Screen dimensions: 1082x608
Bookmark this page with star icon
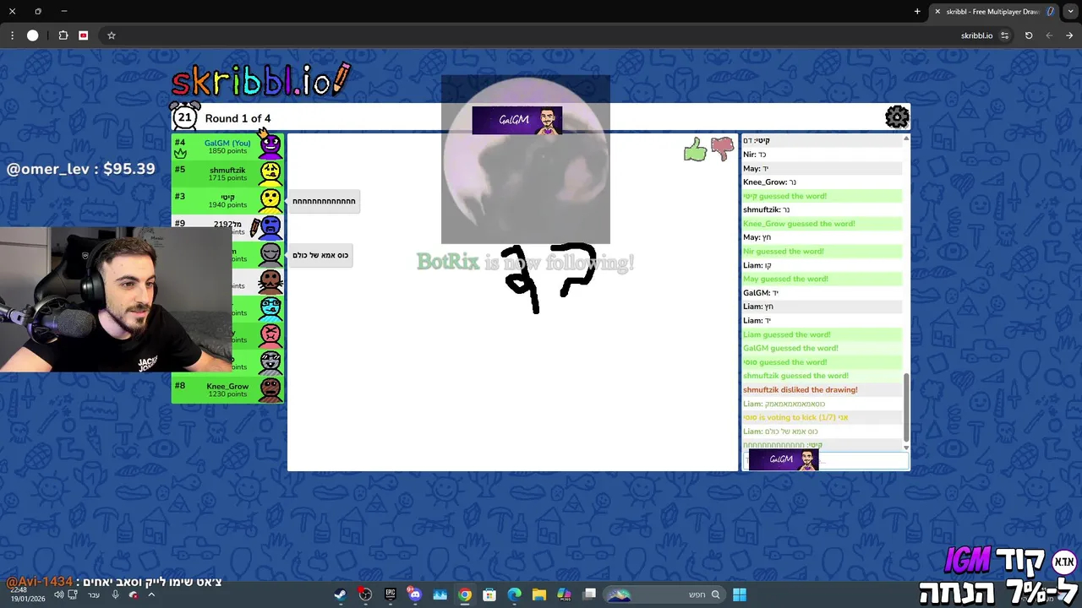coord(111,35)
